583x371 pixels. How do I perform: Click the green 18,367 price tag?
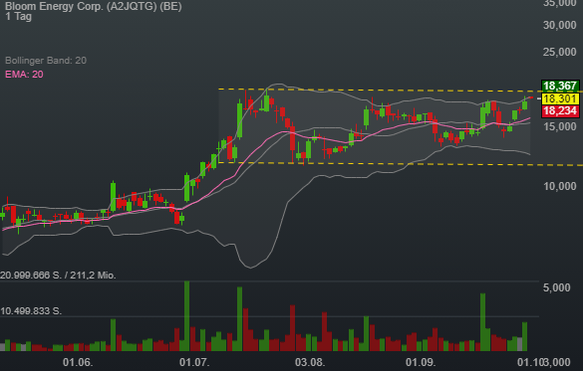[560, 87]
